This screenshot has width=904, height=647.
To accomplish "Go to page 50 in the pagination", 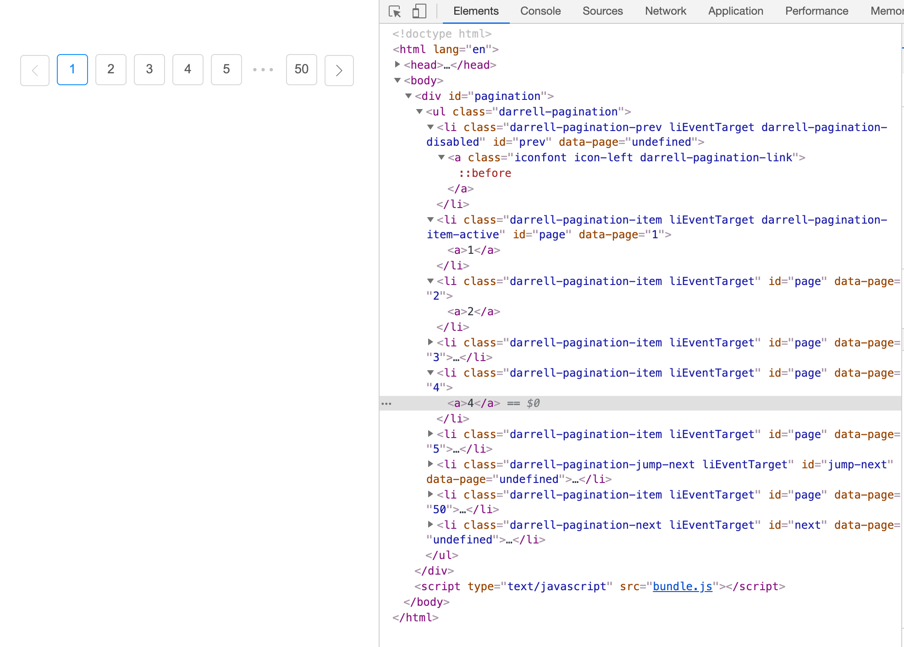I will pos(302,70).
